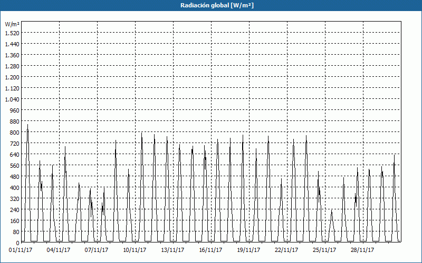Click the W/m² unit label
The width and height of the screenshot is (422, 263).
tap(12, 24)
